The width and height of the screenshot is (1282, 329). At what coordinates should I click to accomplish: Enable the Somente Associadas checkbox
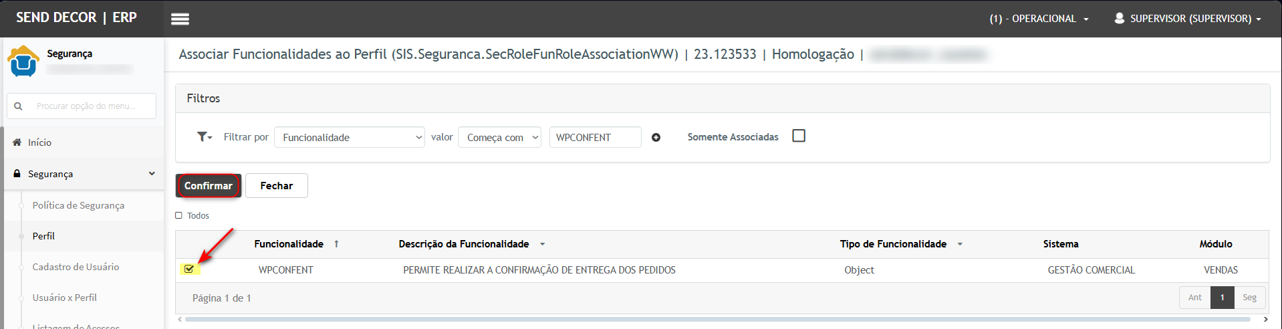click(x=798, y=136)
